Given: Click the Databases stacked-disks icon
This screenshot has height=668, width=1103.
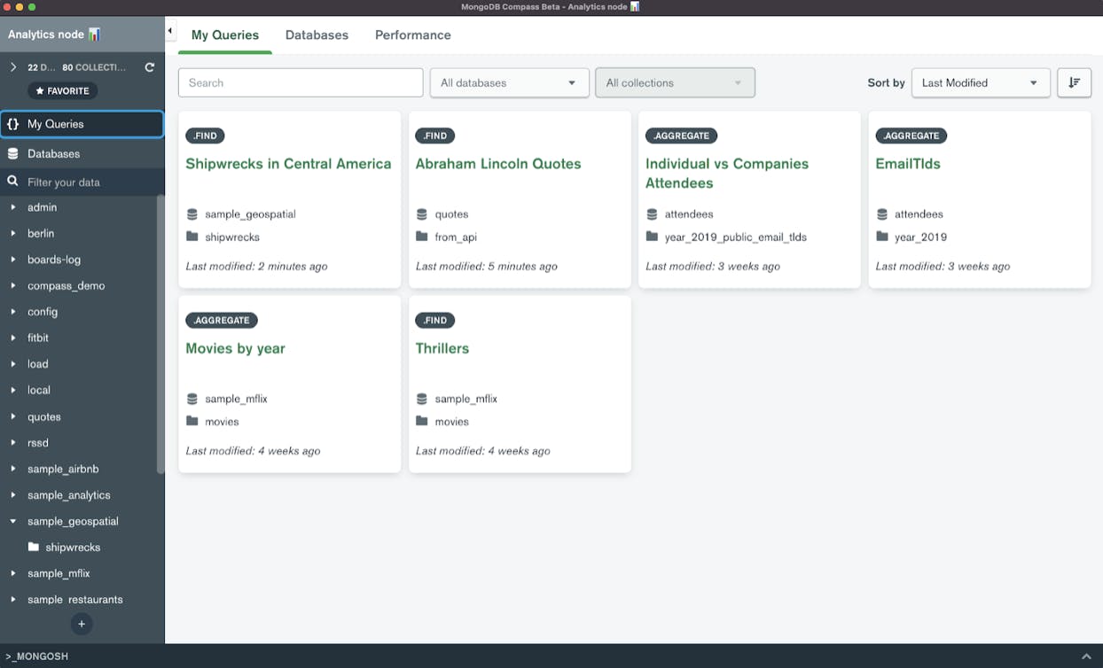Looking at the screenshot, I should pyautogui.click(x=13, y=153).
